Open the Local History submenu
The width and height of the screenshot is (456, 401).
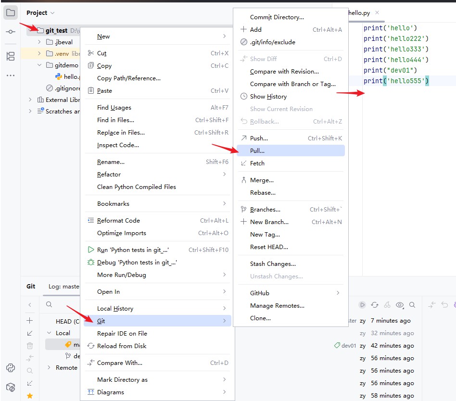157,308
